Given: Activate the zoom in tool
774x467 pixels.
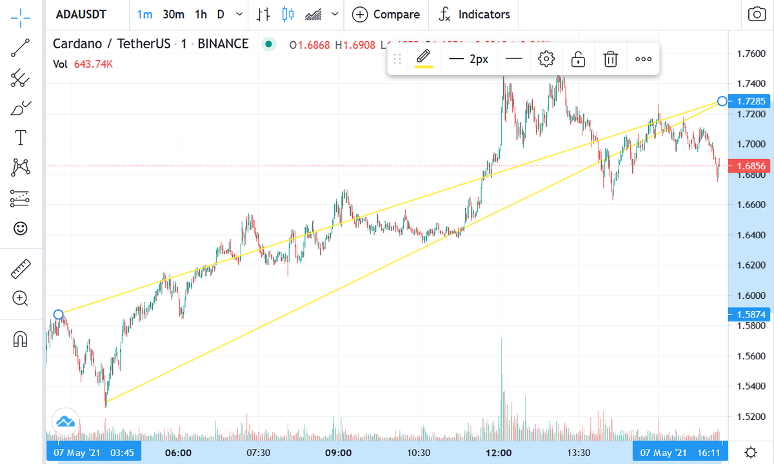Looking at the screenshot, I should (21, 298).
